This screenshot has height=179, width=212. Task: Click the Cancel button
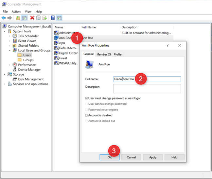[x=131, y=157]
